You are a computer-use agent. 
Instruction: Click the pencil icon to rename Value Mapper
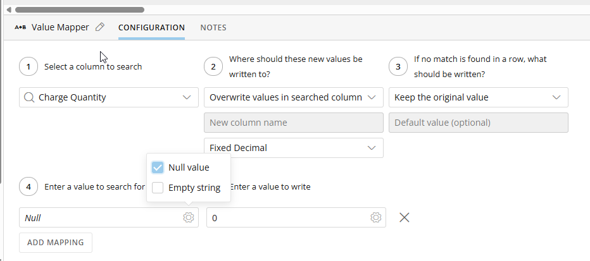100,27
